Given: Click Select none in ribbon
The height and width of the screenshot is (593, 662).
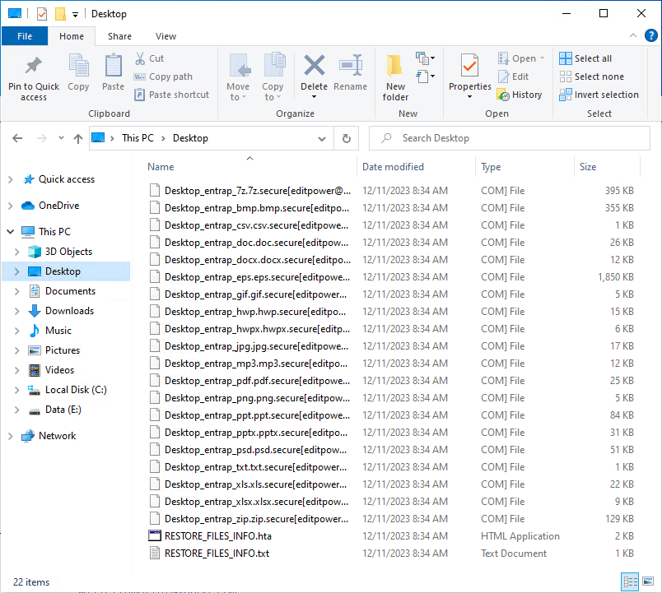Looking at the screenshot, I should [591, 76].
